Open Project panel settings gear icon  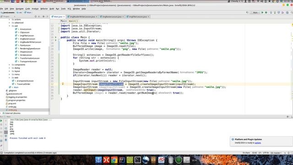(43, 16)
